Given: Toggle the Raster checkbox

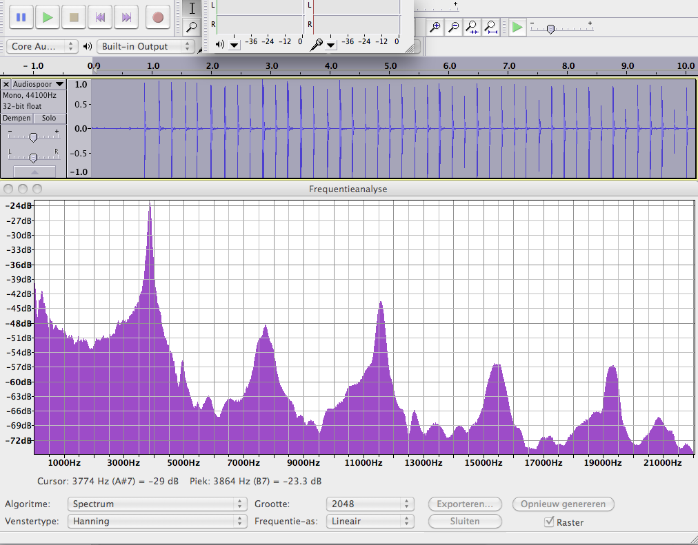Looking at the screenshot, I should 549,522.
